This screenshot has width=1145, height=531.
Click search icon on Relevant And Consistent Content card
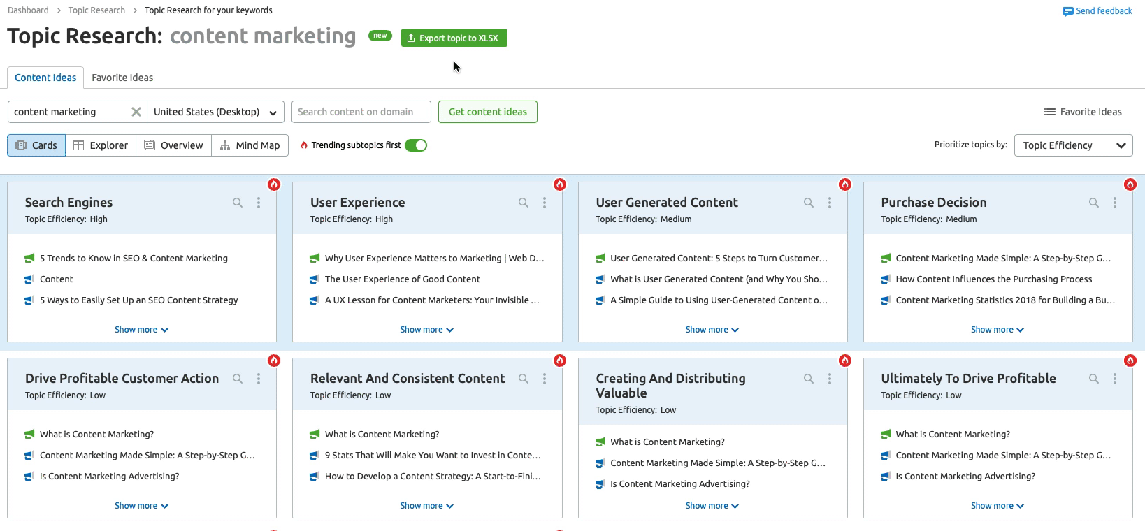pos(524,379)
